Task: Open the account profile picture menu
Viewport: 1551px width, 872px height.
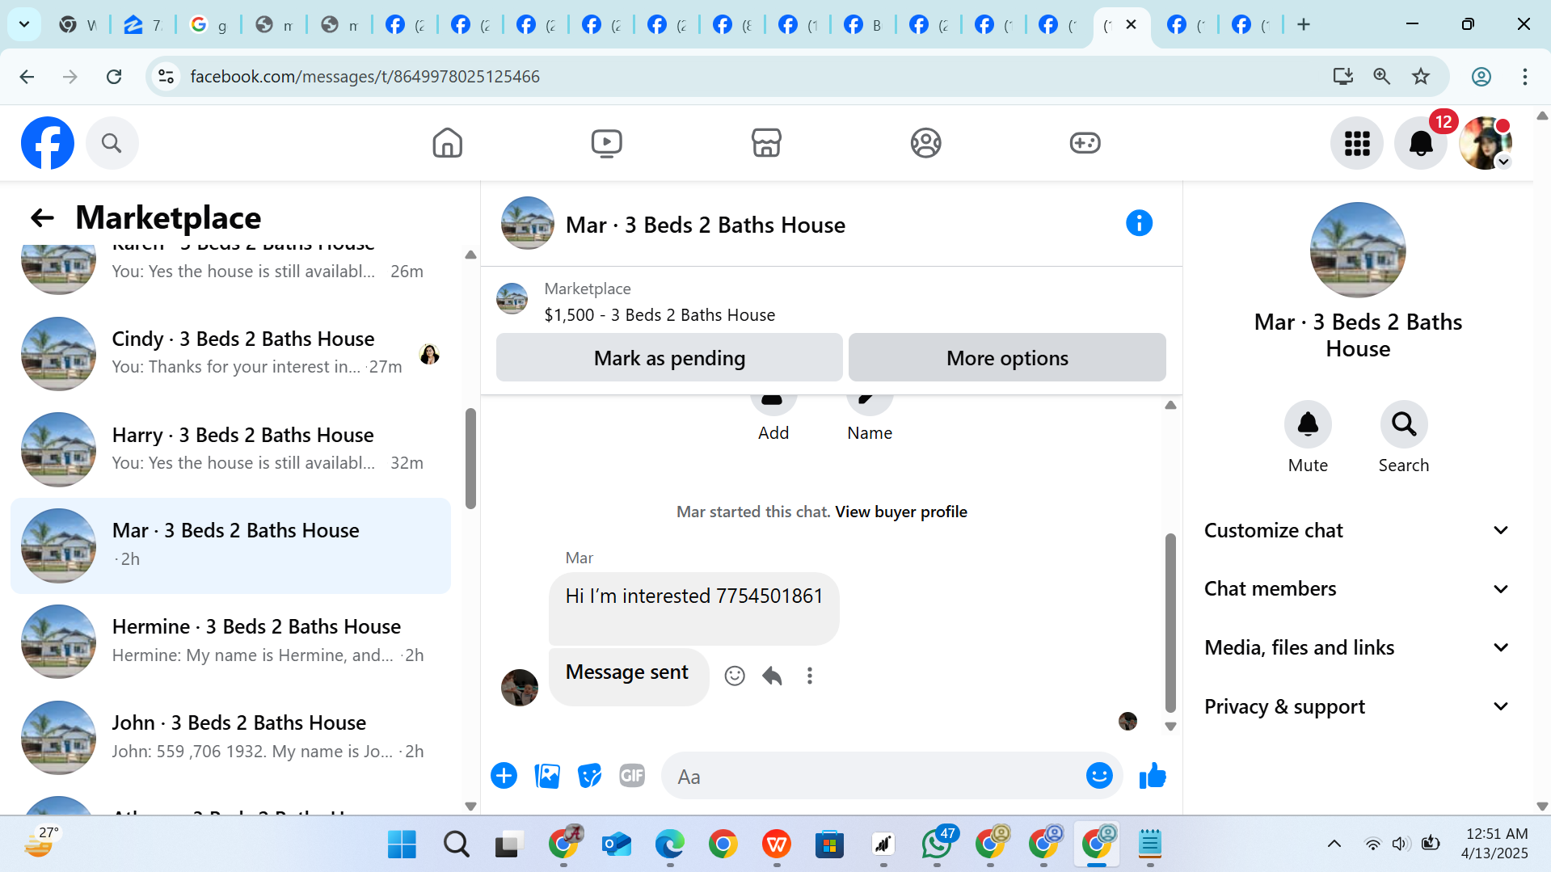Action: [x=1486, y=143]
